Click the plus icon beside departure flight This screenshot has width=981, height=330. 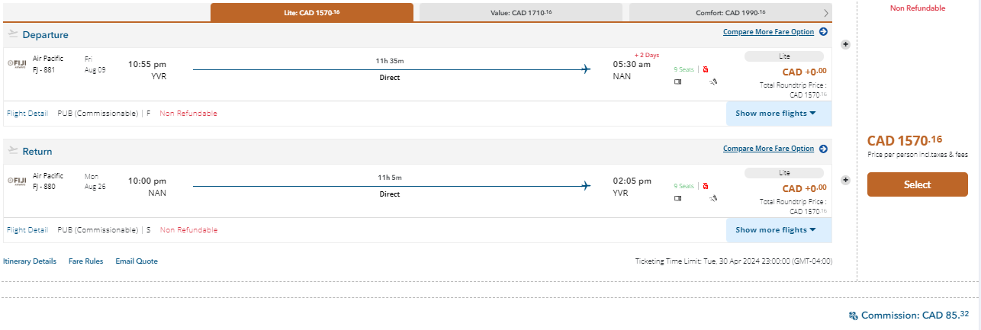[x=844, y=44]
